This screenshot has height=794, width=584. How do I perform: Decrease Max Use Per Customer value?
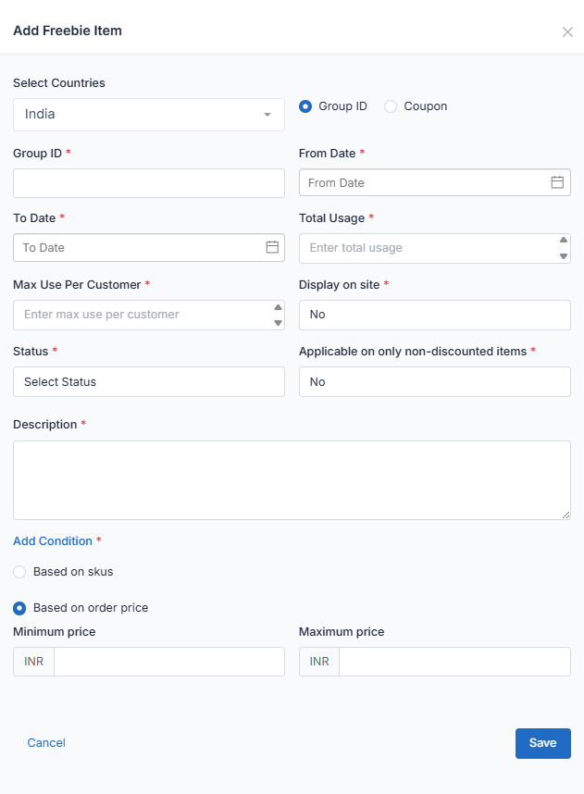pos(278,322)
